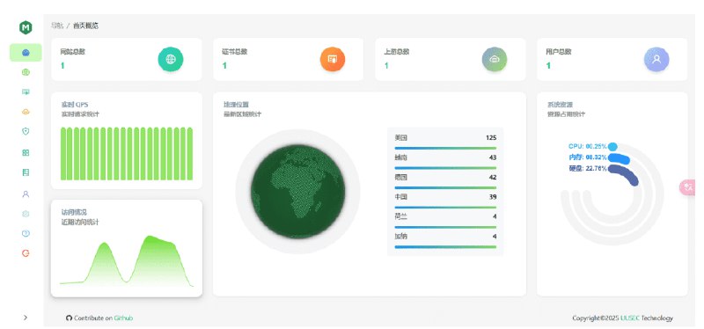
Task: Click the cloud icon on 上游总数 card
Action: (x=495, y=59)
